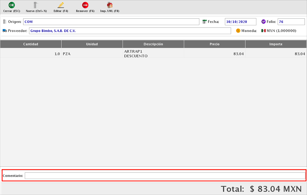
Task: Click the Precio cell showing 83.04
Action: click(x=215, y=54)
